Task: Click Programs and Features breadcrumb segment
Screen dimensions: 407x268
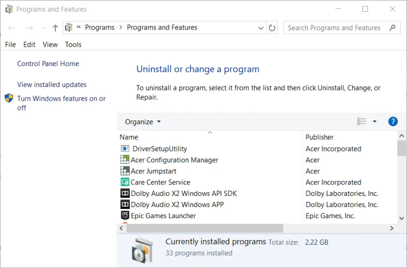Action: pyautogui.click(x=162, y=27)
